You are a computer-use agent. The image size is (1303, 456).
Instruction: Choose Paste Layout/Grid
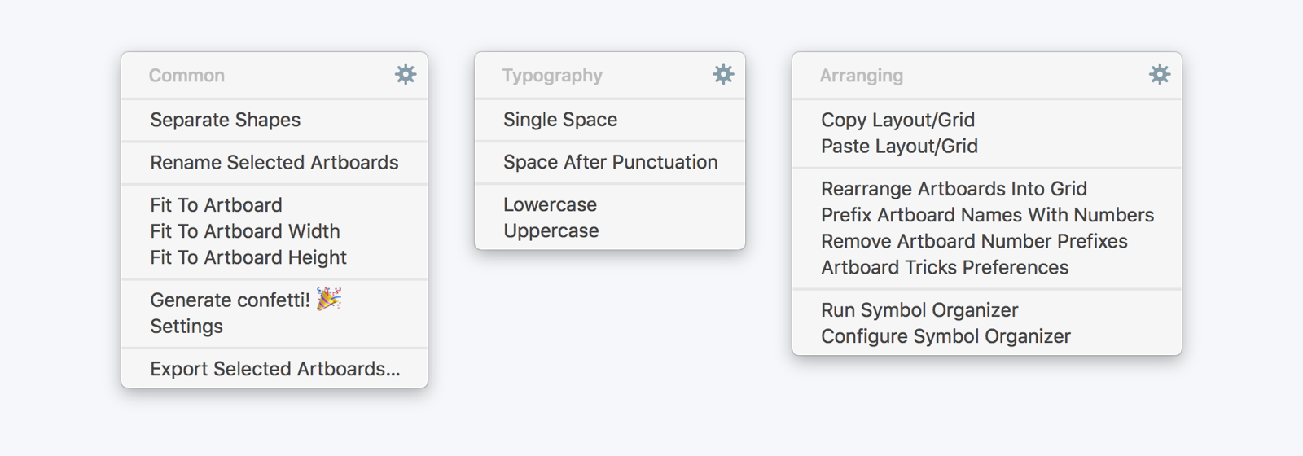click(x=899, y=146)
